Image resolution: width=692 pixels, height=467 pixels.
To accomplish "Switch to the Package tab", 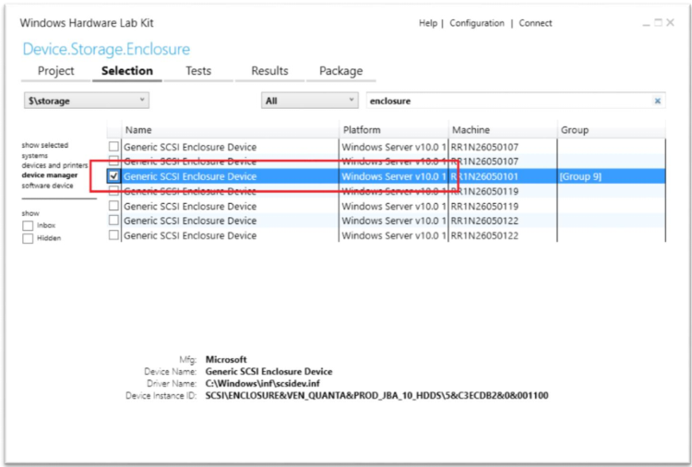I will coord(340,71).
